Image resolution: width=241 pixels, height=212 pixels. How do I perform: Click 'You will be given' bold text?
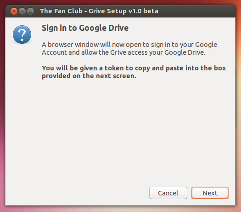coord(69,68)
